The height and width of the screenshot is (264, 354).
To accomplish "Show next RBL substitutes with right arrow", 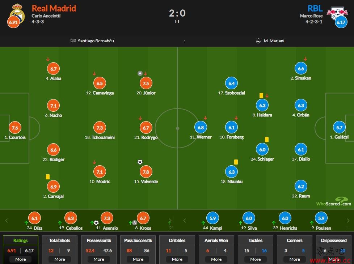I will pyautogui.click(x=348, y=221).
